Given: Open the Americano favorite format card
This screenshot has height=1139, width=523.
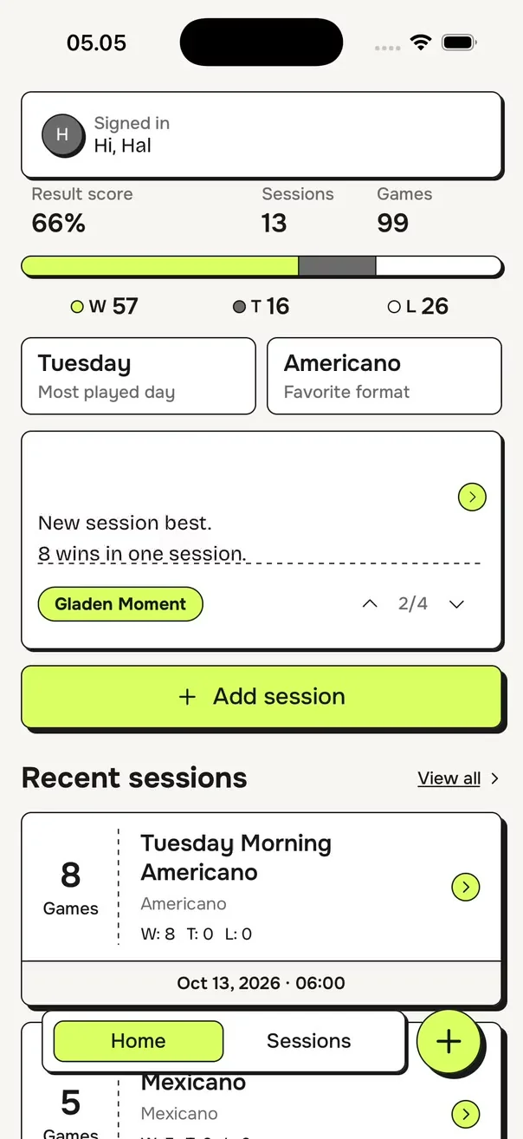Looking at the screenshot, I should pos(384,376).
